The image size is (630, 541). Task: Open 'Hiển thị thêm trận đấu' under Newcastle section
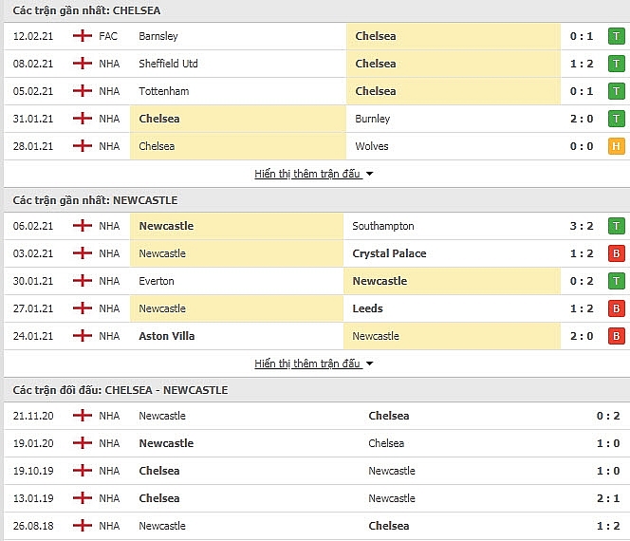pos(307,364)
